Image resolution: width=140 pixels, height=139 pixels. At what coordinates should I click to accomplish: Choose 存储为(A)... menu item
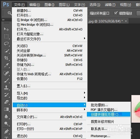coord(50,65)
